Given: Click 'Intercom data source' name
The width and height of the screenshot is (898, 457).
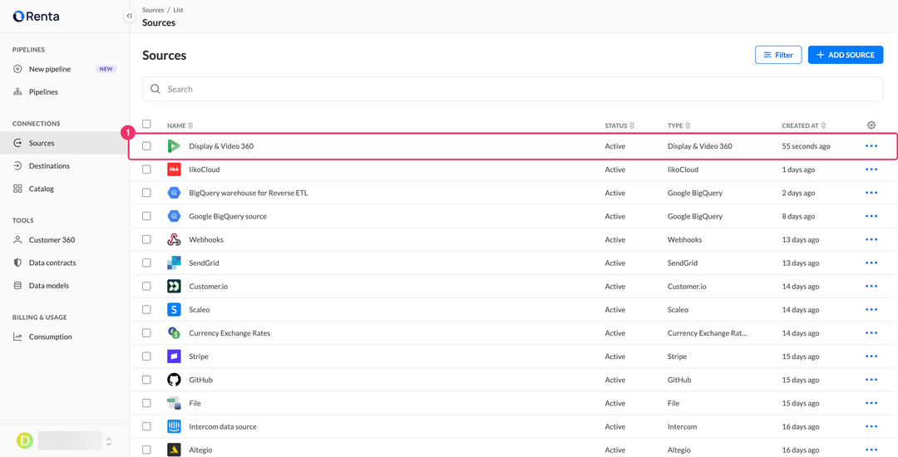Looking at the screenshot, I should [x=223, y=427].
